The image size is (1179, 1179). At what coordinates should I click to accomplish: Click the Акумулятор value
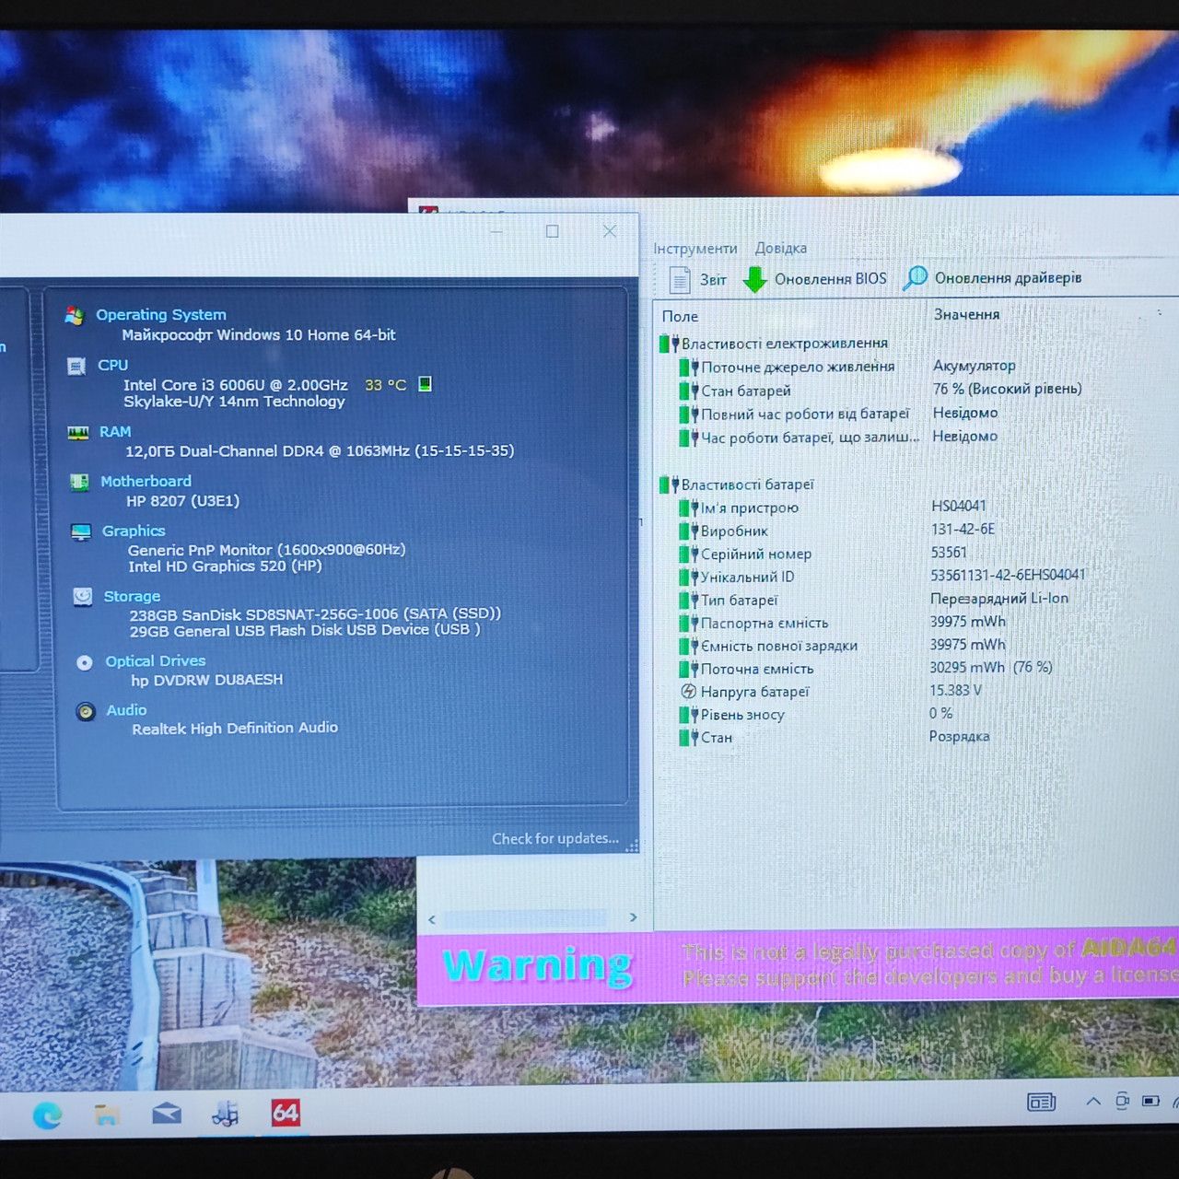click(x=974, y=366)
